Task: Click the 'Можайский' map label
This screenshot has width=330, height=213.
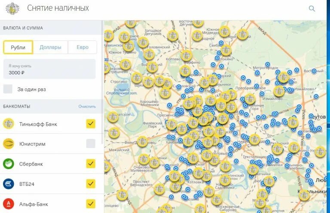Action: [x=119, y=150]
